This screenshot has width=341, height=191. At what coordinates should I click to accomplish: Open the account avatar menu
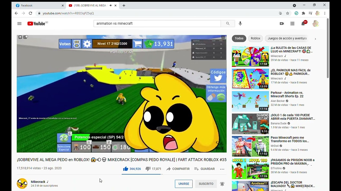pos(316,24)
